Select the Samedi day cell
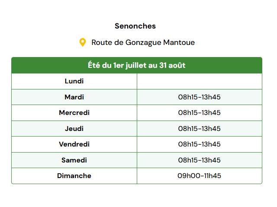277x207 pixels. tap(74, 160)
